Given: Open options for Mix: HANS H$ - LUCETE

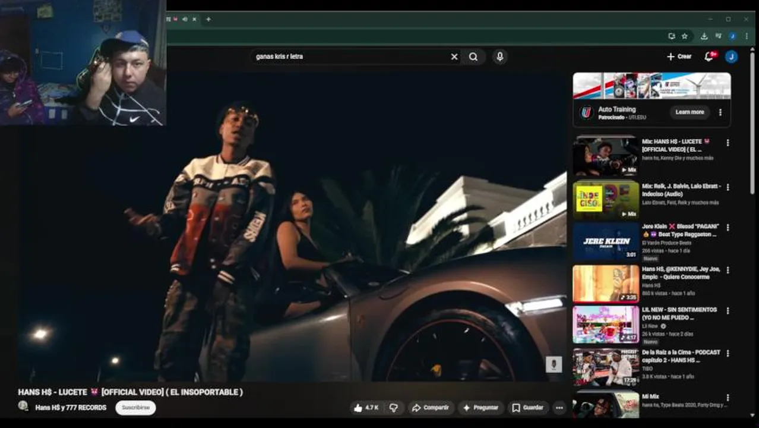Looking at the screenshot, I should tap(728, 143).
